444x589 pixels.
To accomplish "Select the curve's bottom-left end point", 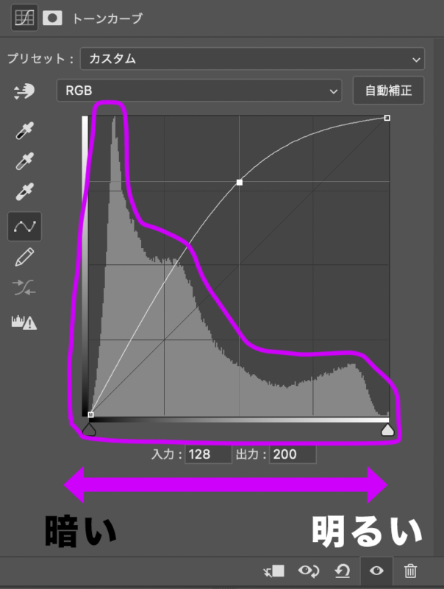I will click(90, 415).
